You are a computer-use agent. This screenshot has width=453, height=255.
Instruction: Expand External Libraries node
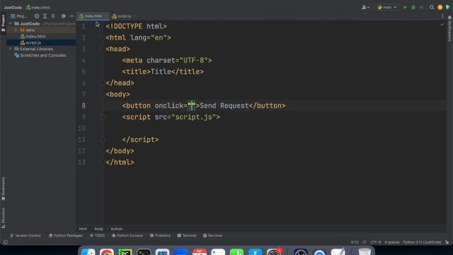click(x=11, y=49)
